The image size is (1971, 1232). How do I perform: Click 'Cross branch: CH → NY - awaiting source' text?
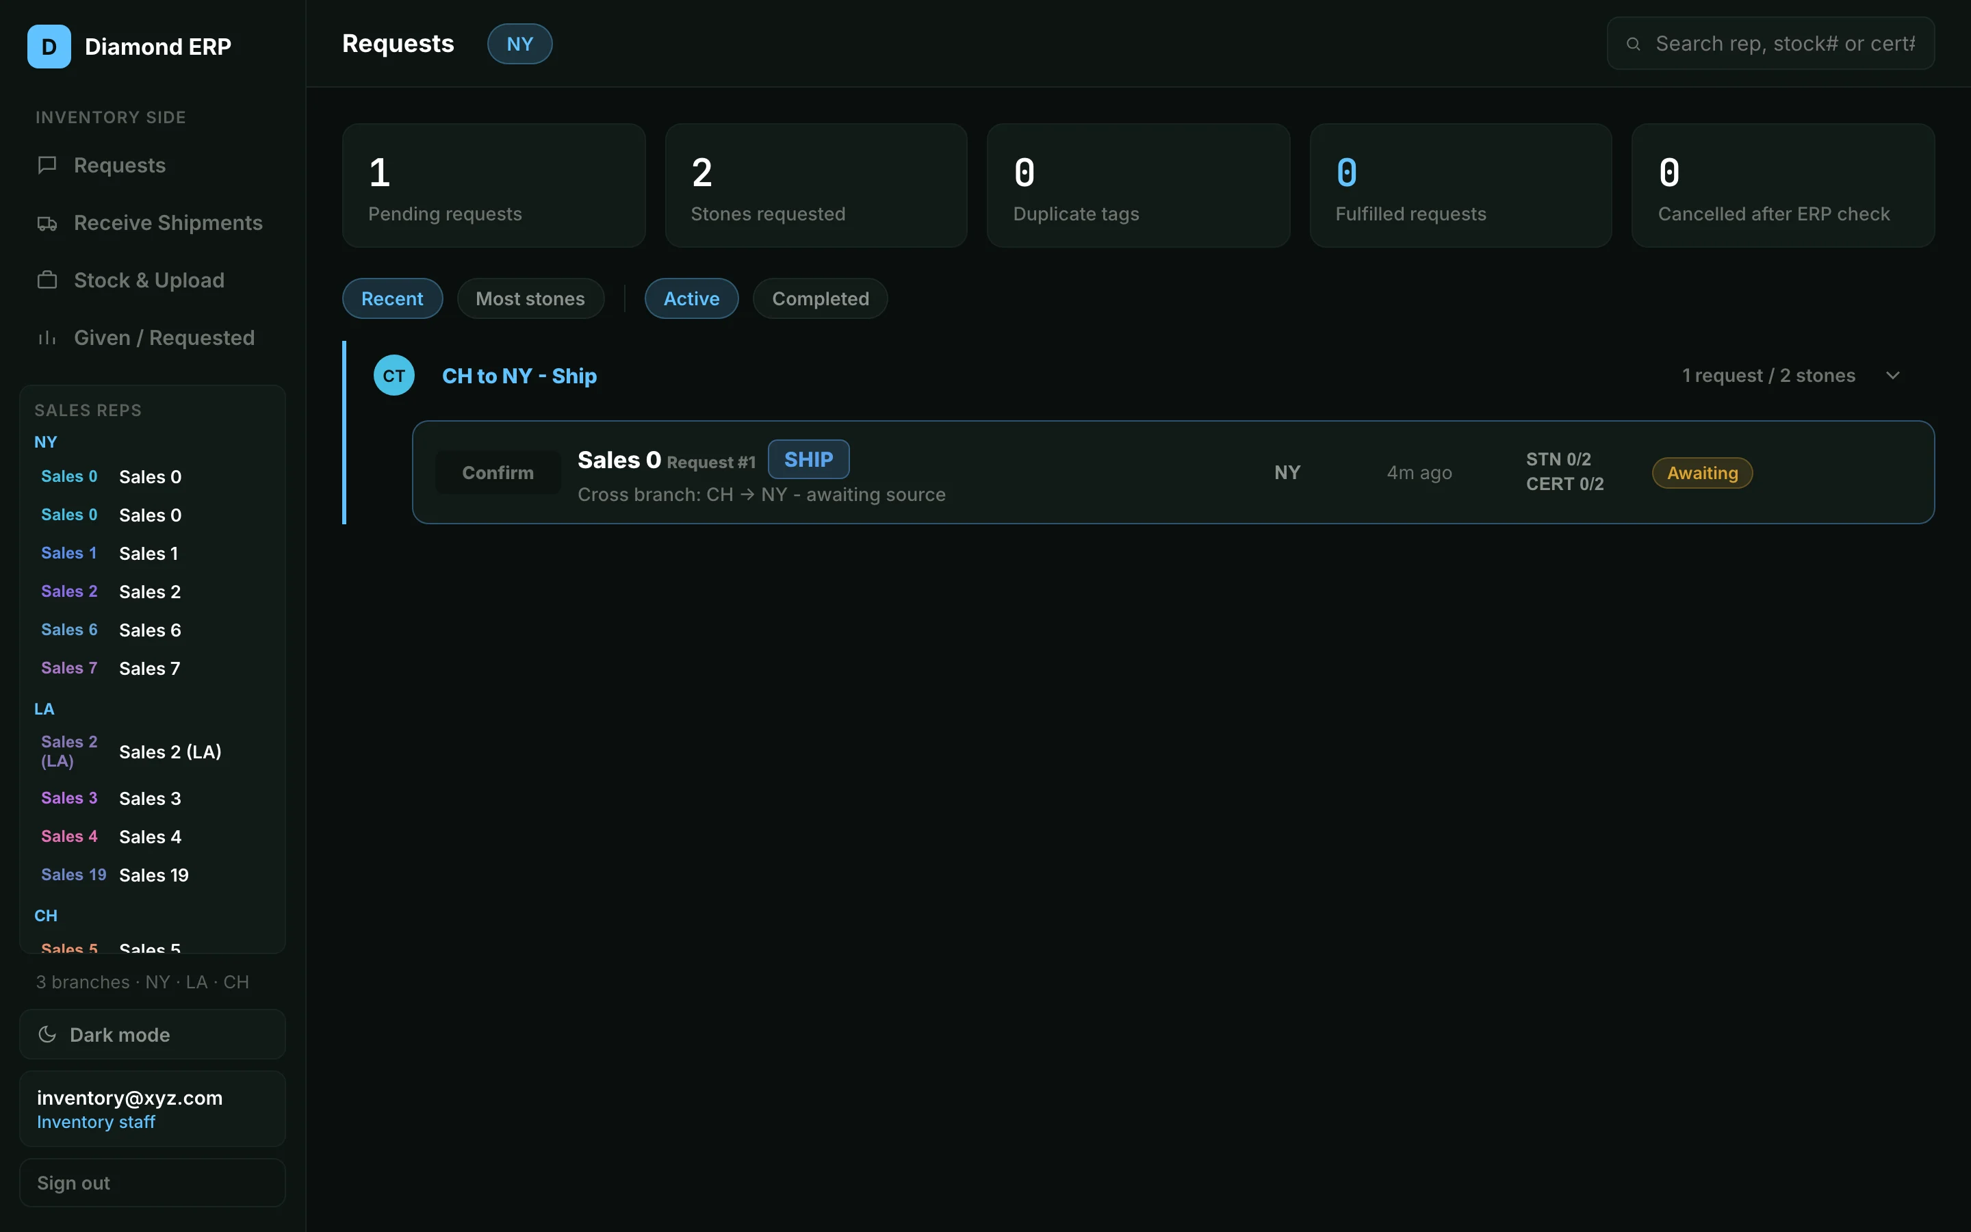[762, 495]
